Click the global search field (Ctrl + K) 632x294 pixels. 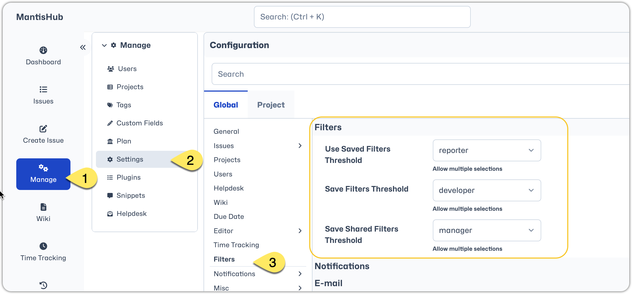(362, 17)
